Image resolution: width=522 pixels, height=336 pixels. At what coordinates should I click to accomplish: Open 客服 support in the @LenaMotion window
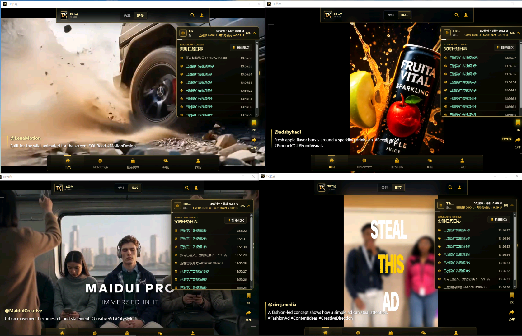pyautogui.click(x=166, y=163)
